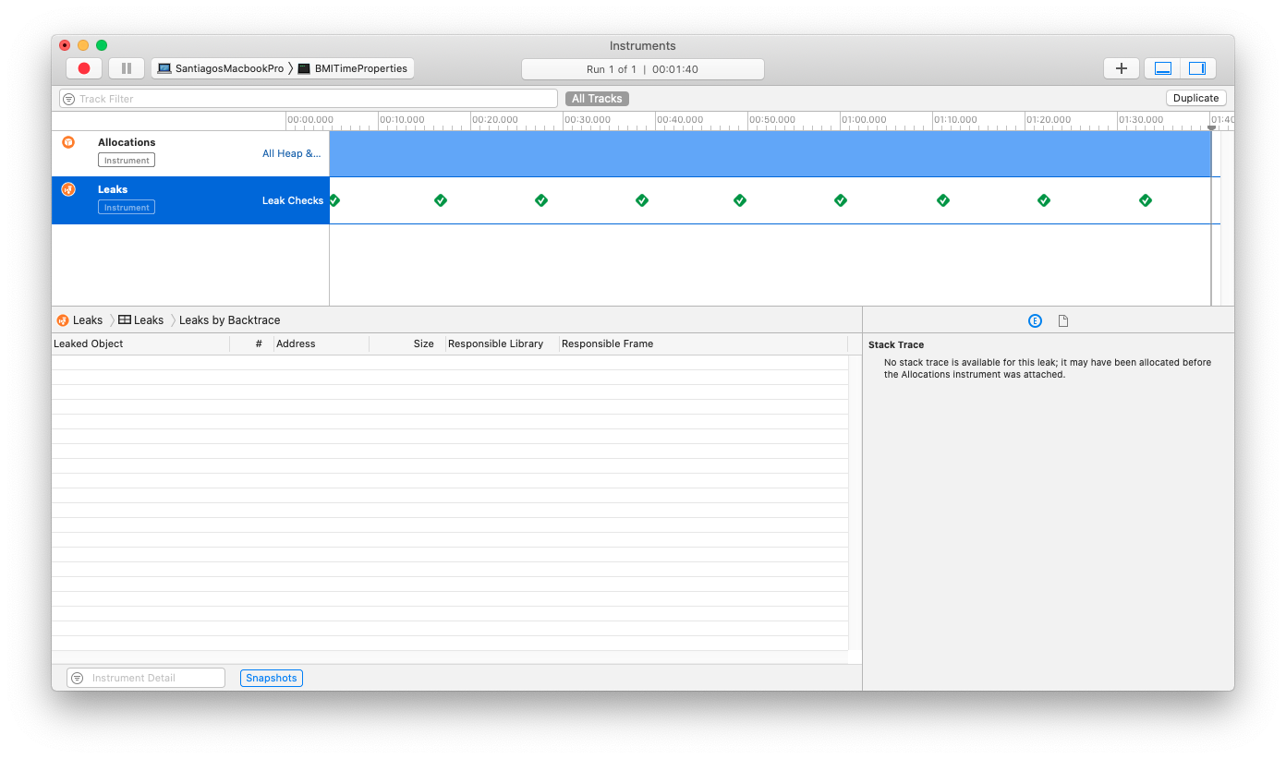
Task: Click the Allocations instrument icon
Action: (x=68, y=142)
